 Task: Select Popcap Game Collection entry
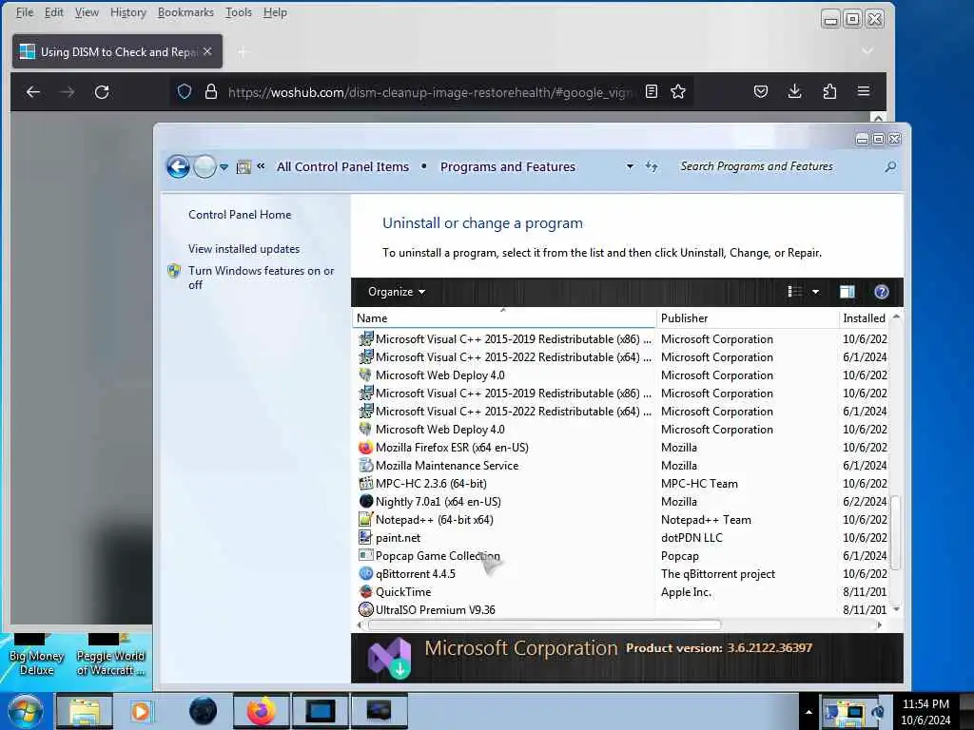pyautogui.click(x=438, y=555)
